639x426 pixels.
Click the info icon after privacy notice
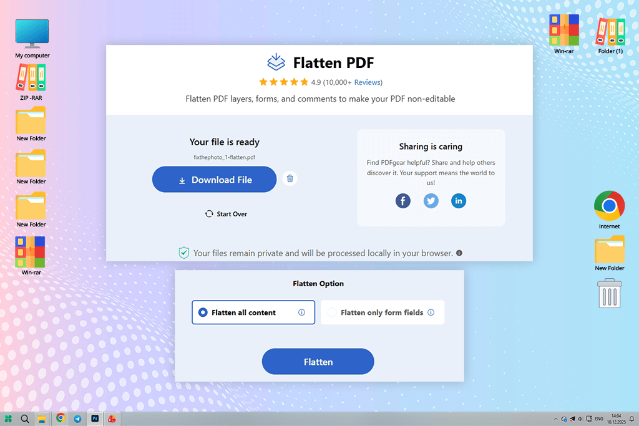coord(459,253)
